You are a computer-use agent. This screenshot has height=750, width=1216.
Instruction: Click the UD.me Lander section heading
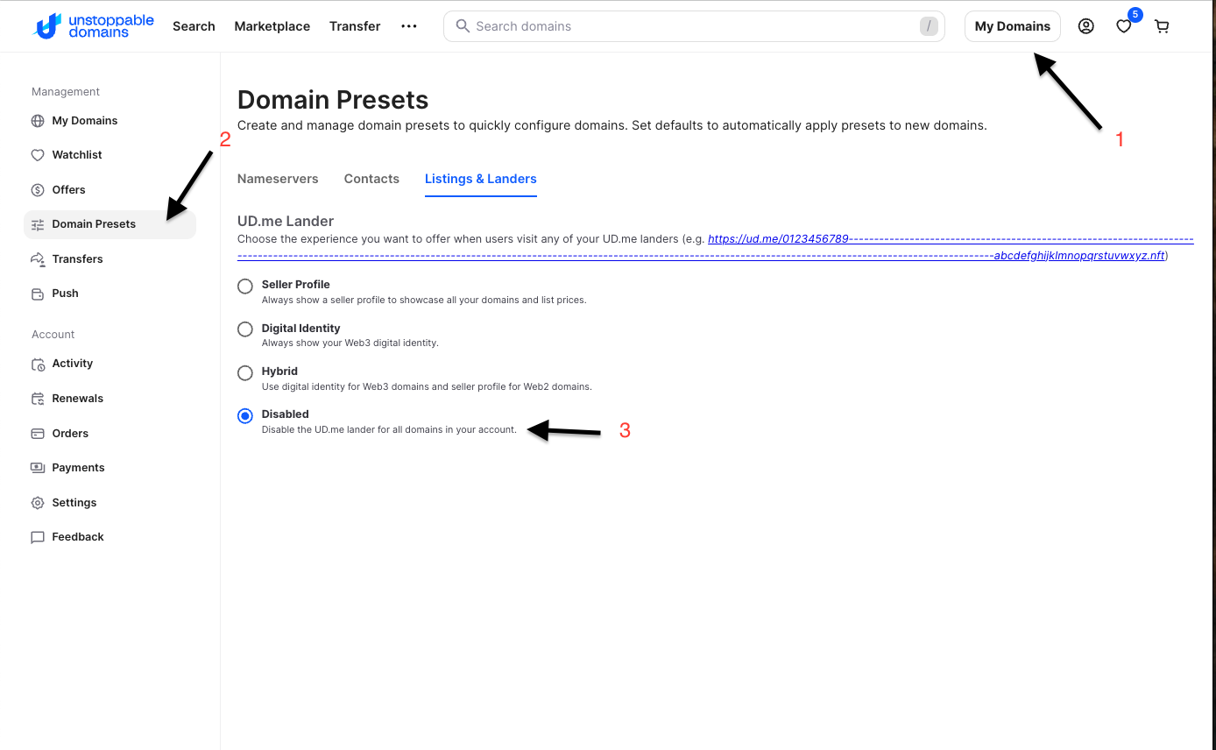[x=286, y=221]
